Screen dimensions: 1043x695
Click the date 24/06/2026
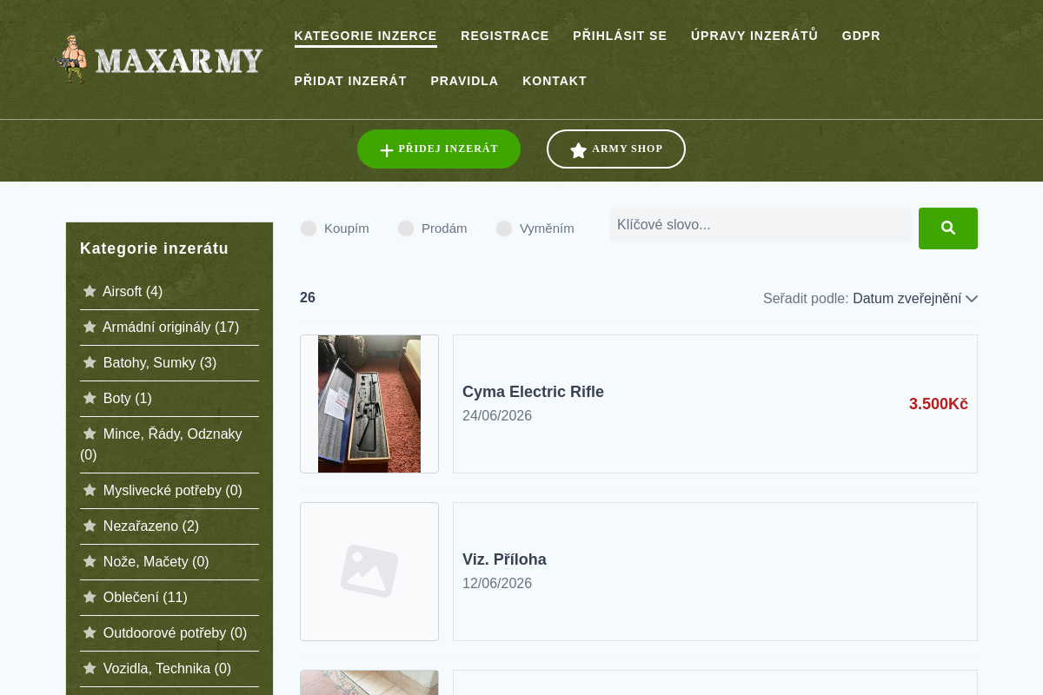497,416
